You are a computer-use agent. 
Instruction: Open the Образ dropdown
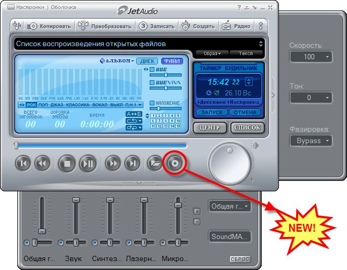(212, 53)
